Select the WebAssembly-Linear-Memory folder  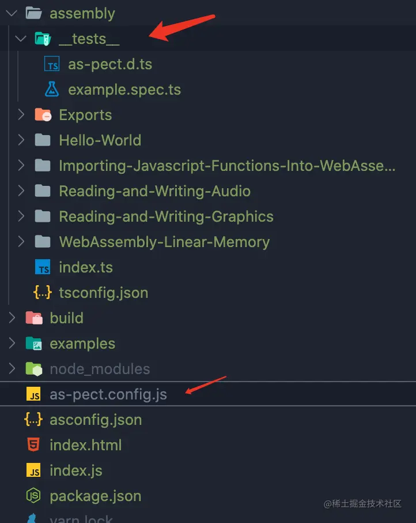point(164,242)
